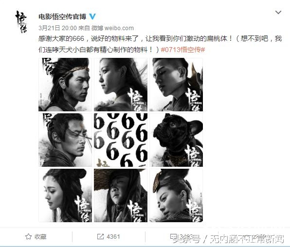
Task: Click the comment icon in action bar
Action: tap(173, 236)
